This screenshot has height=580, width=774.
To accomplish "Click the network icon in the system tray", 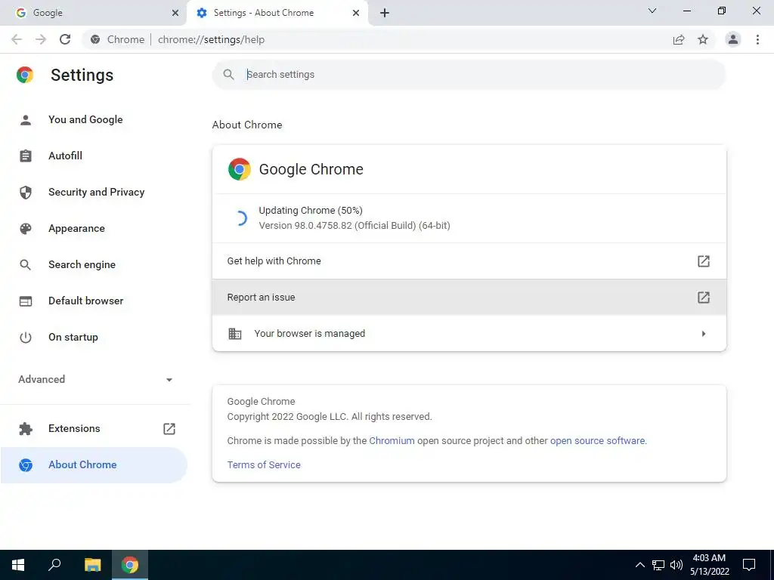I will click(658, 565).
